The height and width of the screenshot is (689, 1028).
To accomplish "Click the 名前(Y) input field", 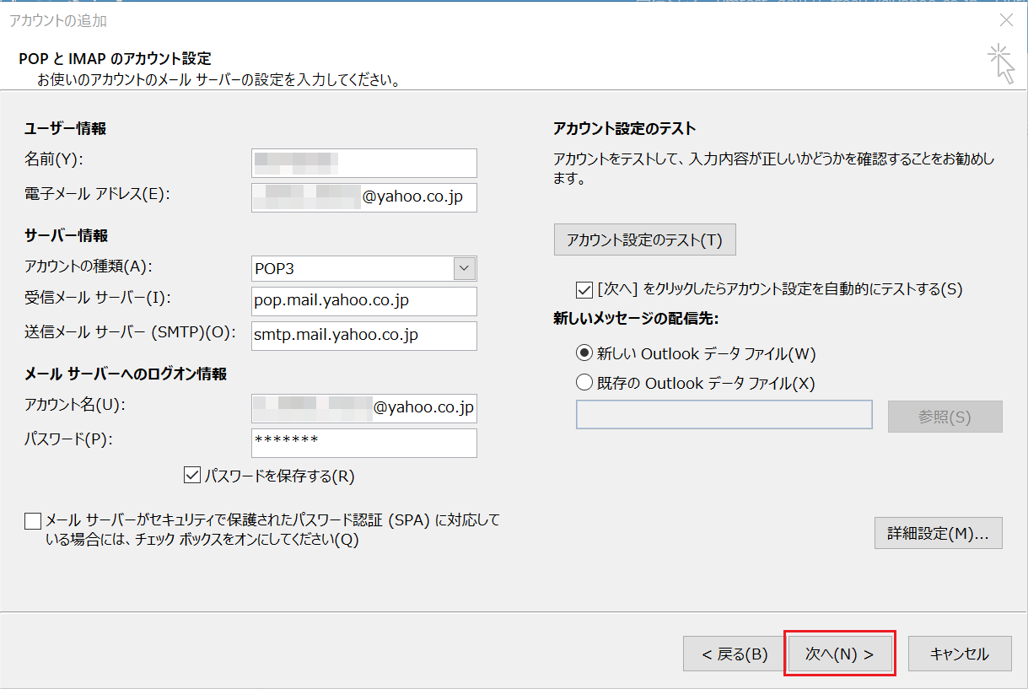I will (x=364, y=163).
